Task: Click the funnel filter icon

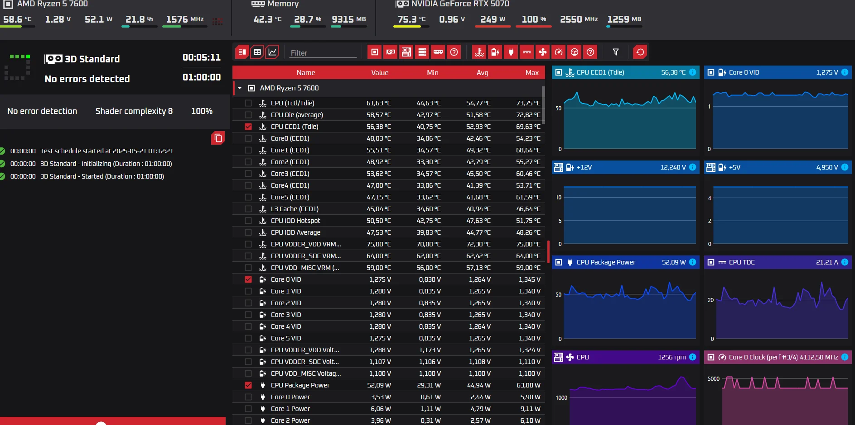Action: pyautogui.click(x=615, y=52)
